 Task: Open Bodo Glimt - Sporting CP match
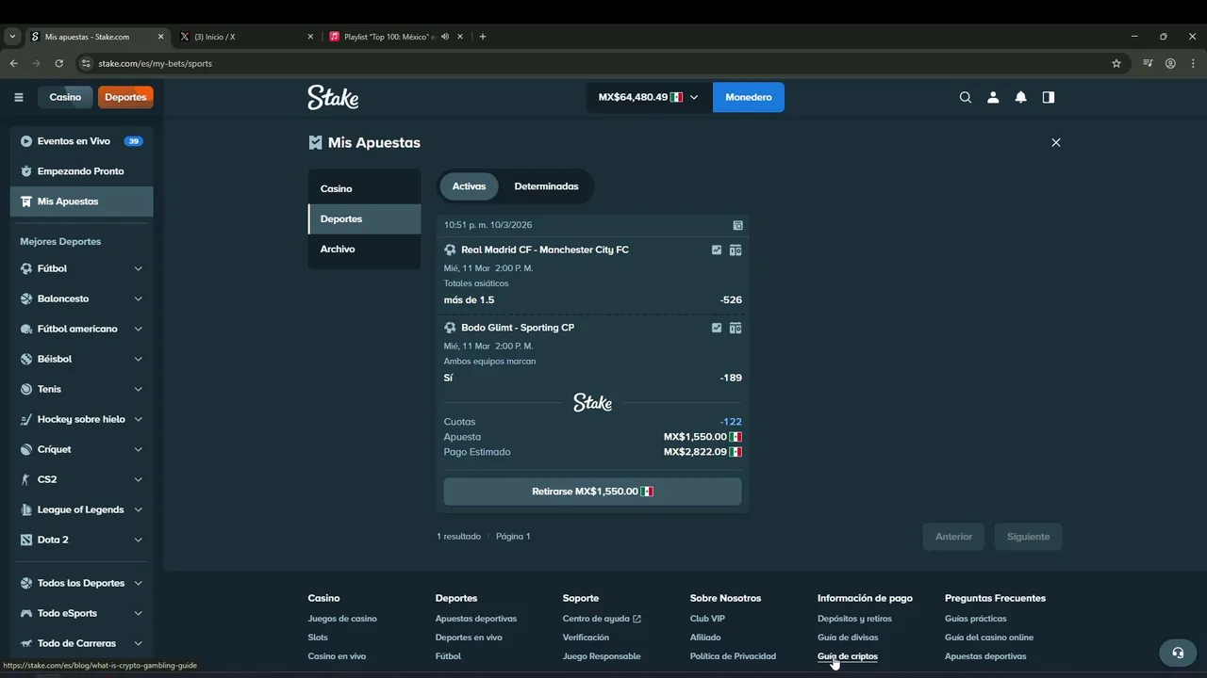518,328
